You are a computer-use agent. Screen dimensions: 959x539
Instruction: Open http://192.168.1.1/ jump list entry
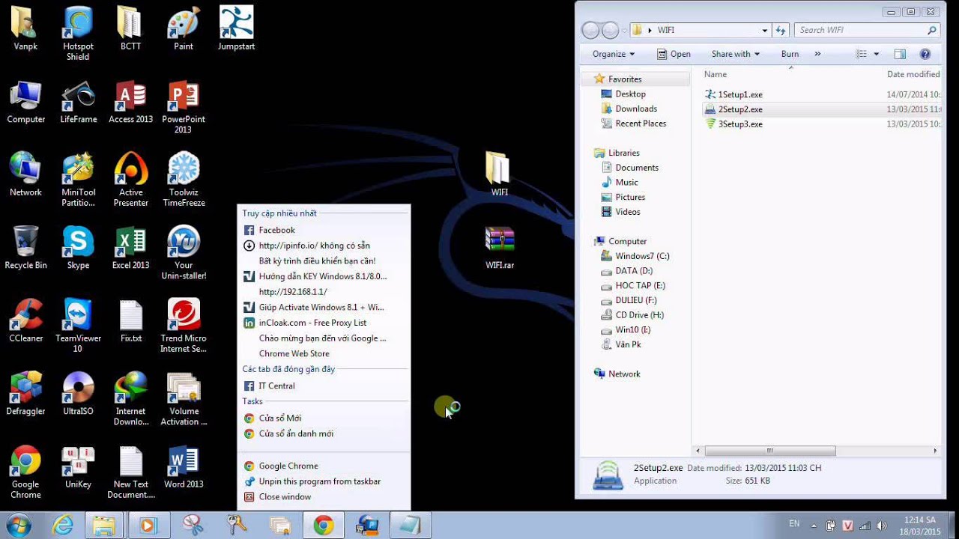point(324,292)
